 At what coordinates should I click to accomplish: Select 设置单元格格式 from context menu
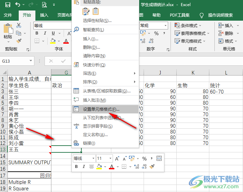pos(101,109)
